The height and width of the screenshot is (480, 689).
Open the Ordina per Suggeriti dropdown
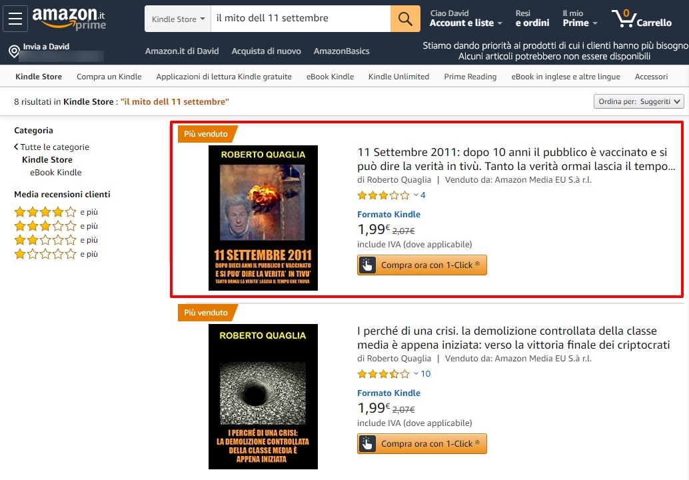[x=639, y=101]
